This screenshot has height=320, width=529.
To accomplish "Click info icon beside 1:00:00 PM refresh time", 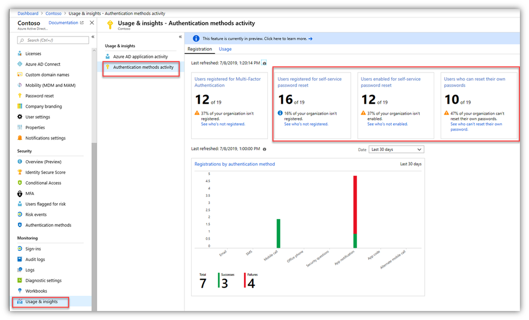I will (x=265, y=149).
